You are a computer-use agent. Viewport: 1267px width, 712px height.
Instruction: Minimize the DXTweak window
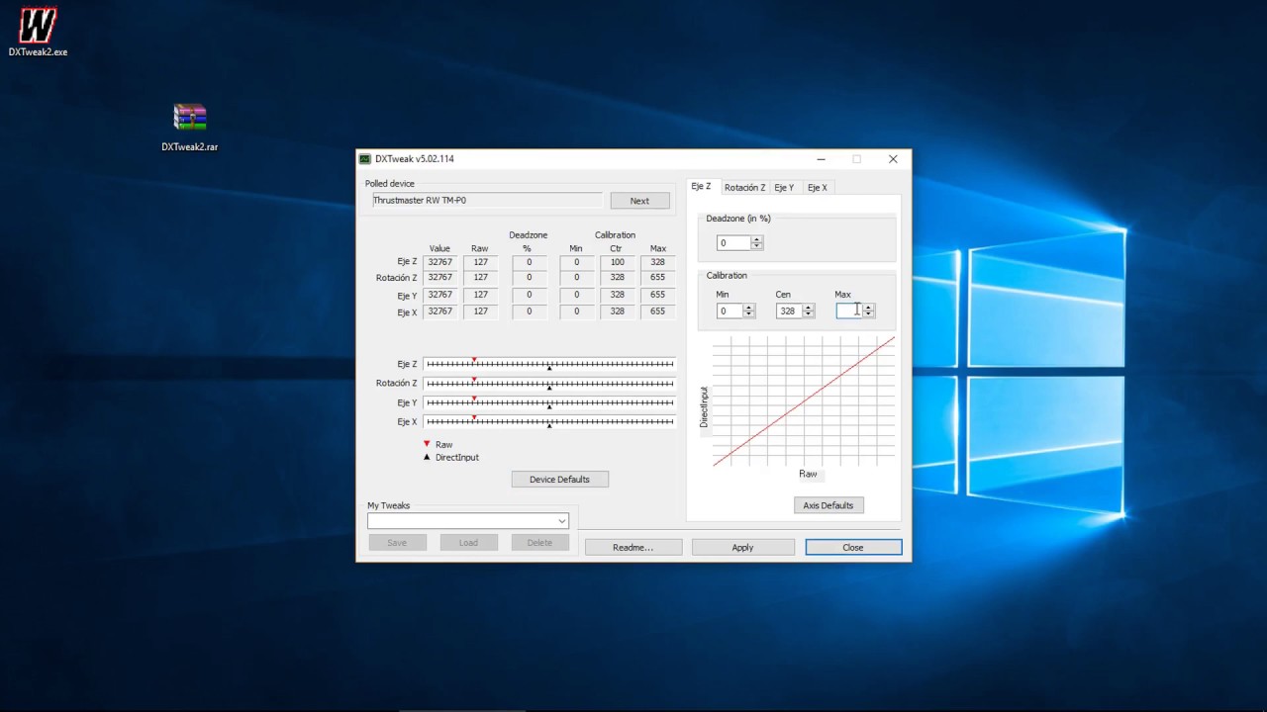pos(822,159)
